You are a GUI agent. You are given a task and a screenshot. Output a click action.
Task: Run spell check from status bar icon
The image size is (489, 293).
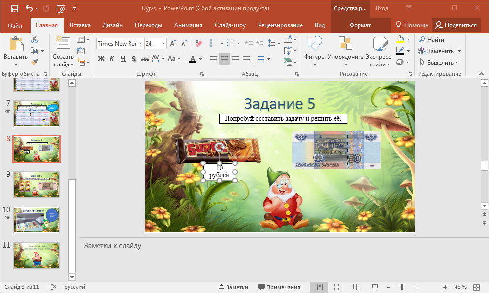52,287
